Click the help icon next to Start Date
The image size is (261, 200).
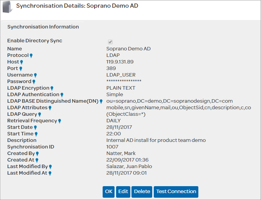pos(35,127)
